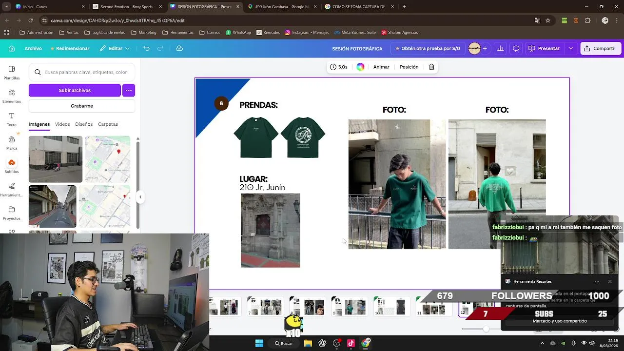Open the Elementos side panel

[12, 96]
